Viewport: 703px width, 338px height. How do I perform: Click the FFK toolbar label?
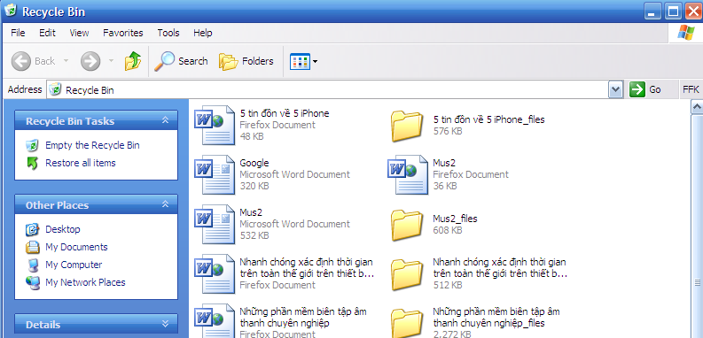coord(691,89)
